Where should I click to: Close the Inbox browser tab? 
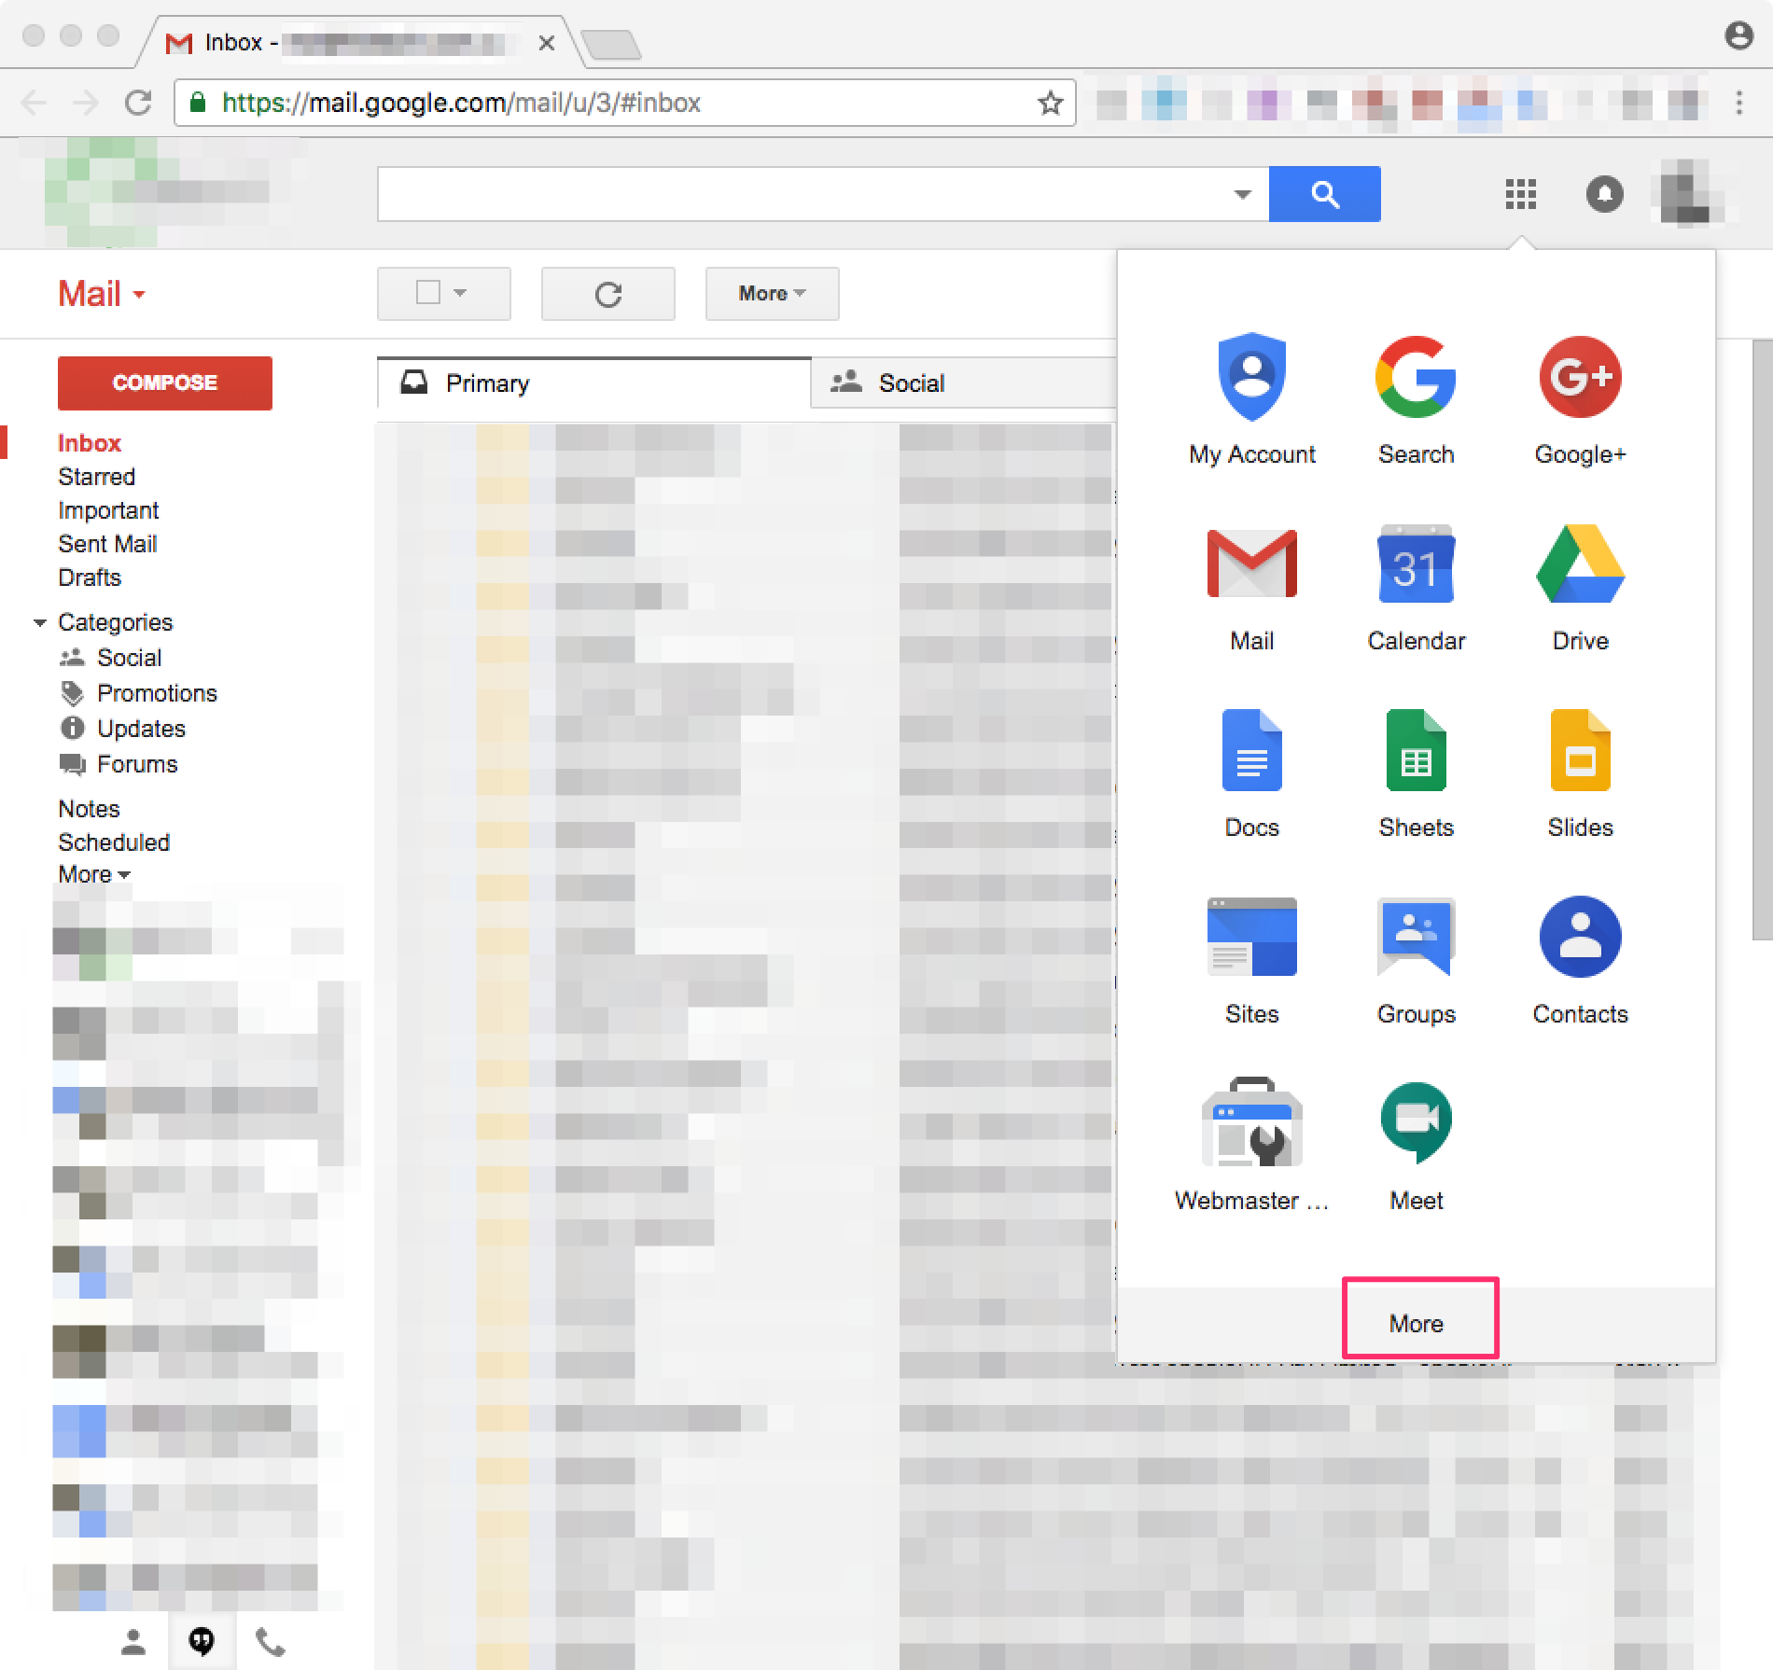[547, 43]
